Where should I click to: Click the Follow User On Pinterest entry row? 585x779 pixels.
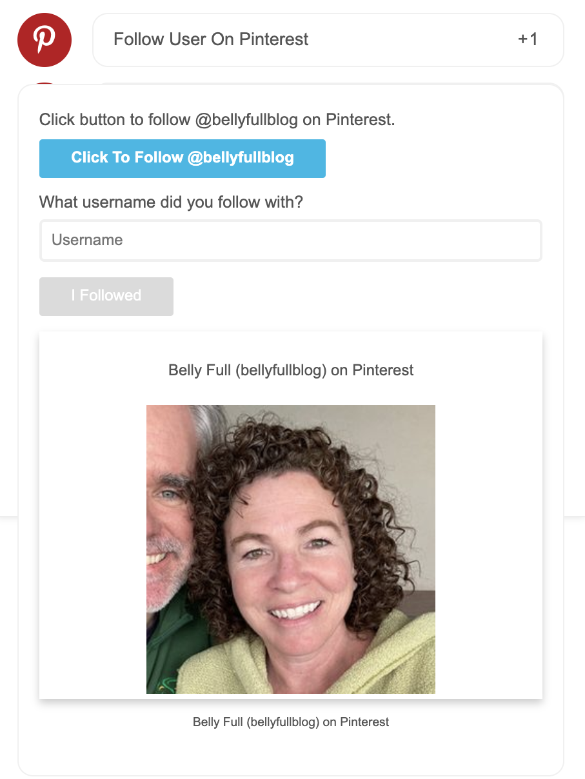(328, 39)
